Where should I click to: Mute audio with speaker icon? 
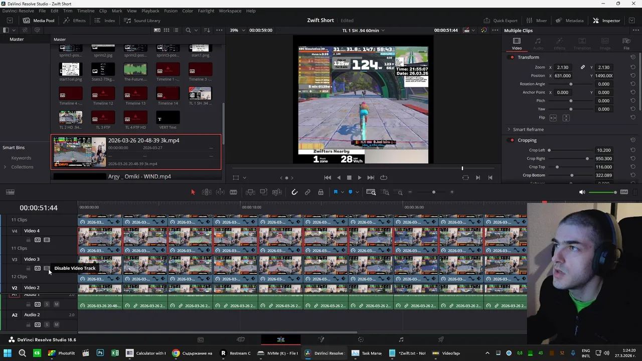click(582, 192)
